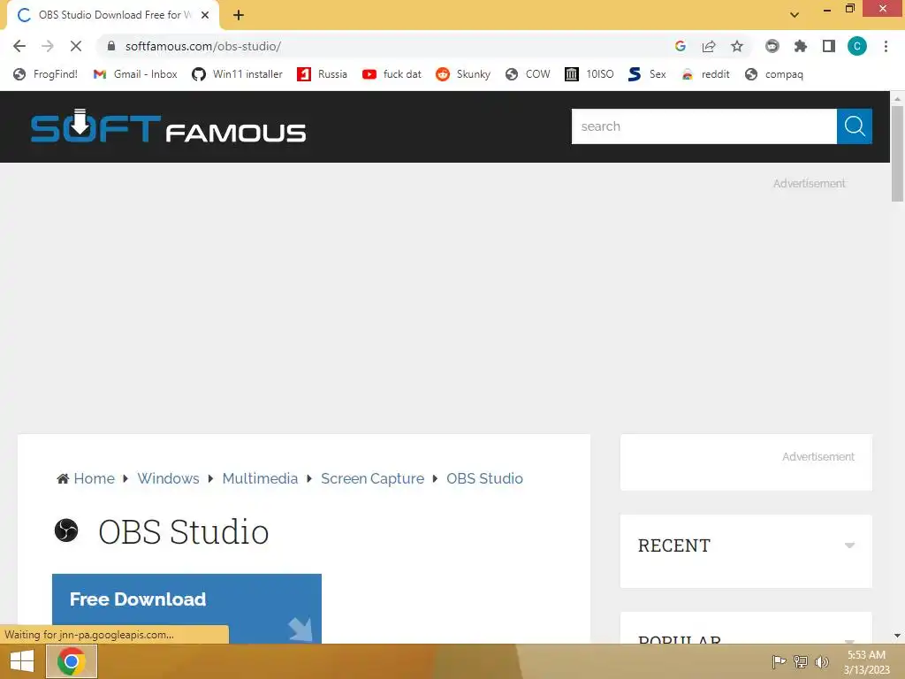Go to the Multimedia breadcrumb
This screenshot has height=679, width=905.
260,478
